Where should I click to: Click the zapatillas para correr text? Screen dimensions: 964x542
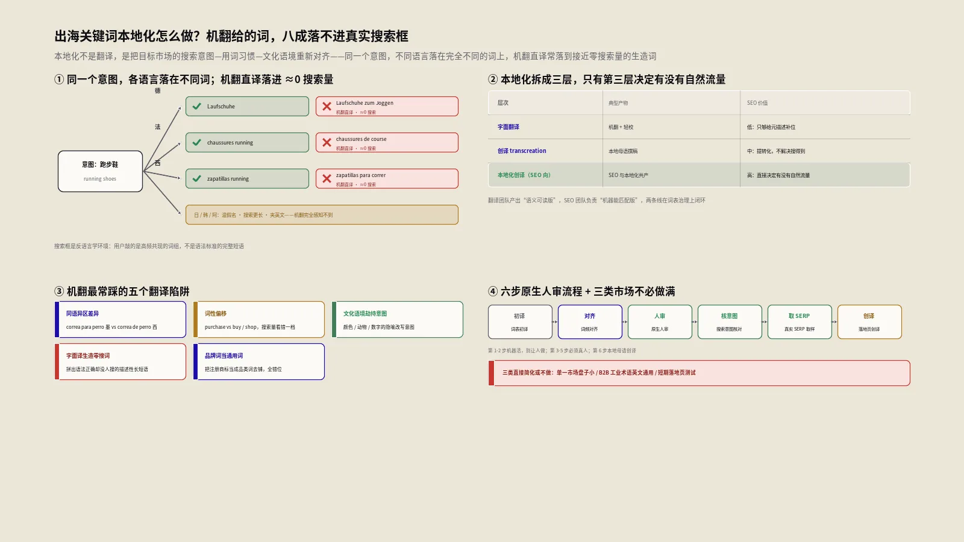361,175
